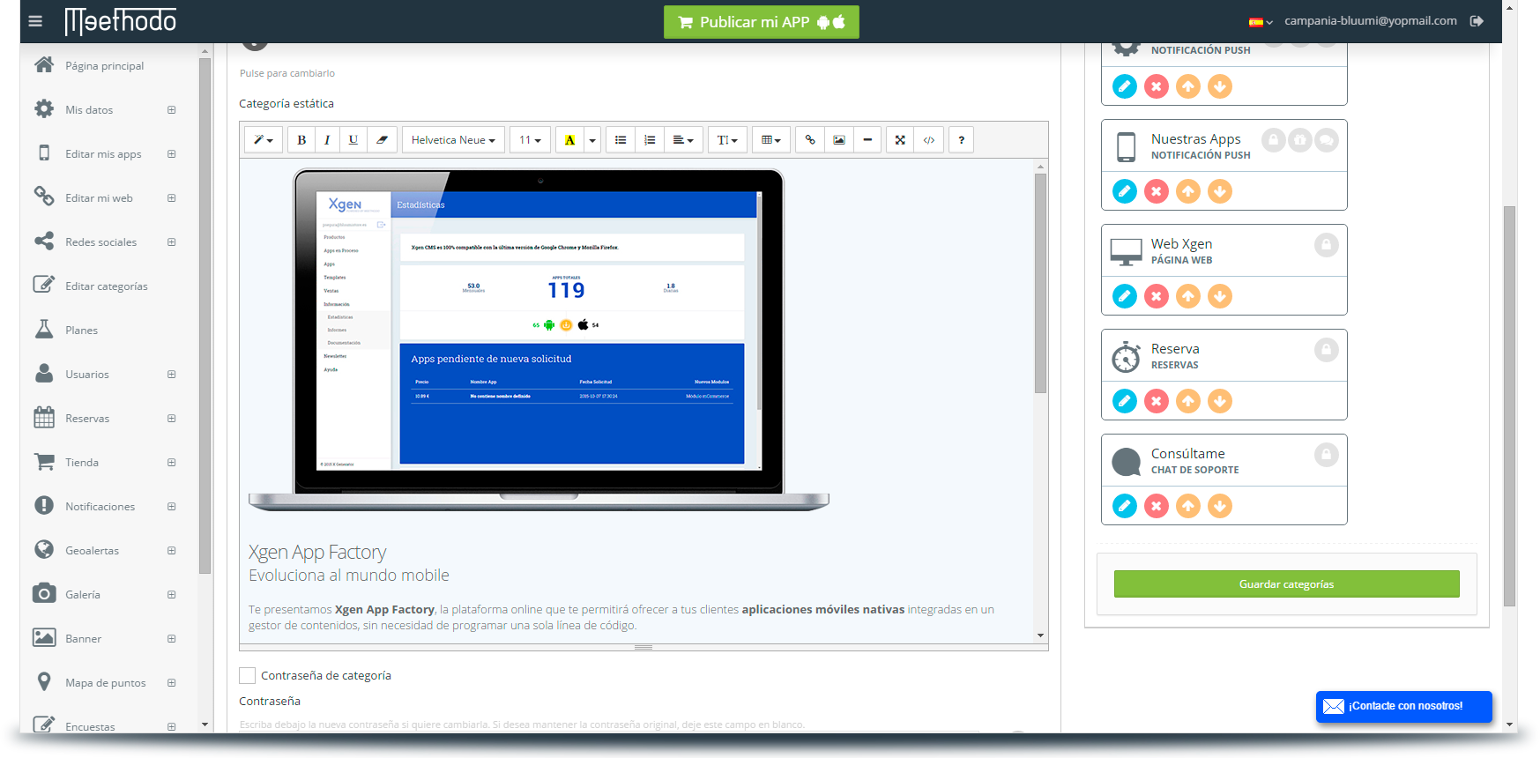Viewport: 1540px width, 758px height.
Task: Open Geoalertas sidebar item
Action: pyautogui.click(x=92, y=551)
